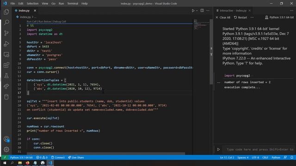Open File Explorer from taskbar
Viewport: 296px width, 166px height.
(x=20, y=163)
